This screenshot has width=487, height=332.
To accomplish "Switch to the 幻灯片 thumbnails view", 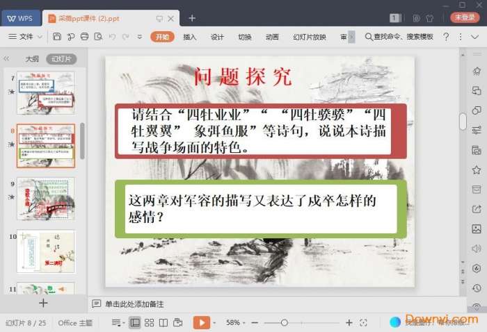I will (61, 58).
